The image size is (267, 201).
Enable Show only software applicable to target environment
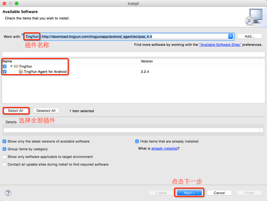point(4,157)
